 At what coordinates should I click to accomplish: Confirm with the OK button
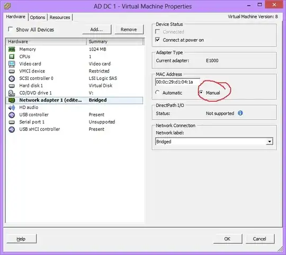coord(227,239)
